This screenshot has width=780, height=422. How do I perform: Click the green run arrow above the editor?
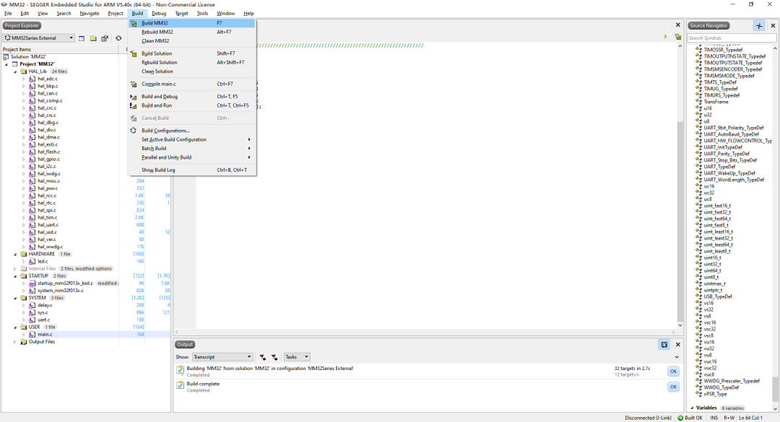click(666, 37)
